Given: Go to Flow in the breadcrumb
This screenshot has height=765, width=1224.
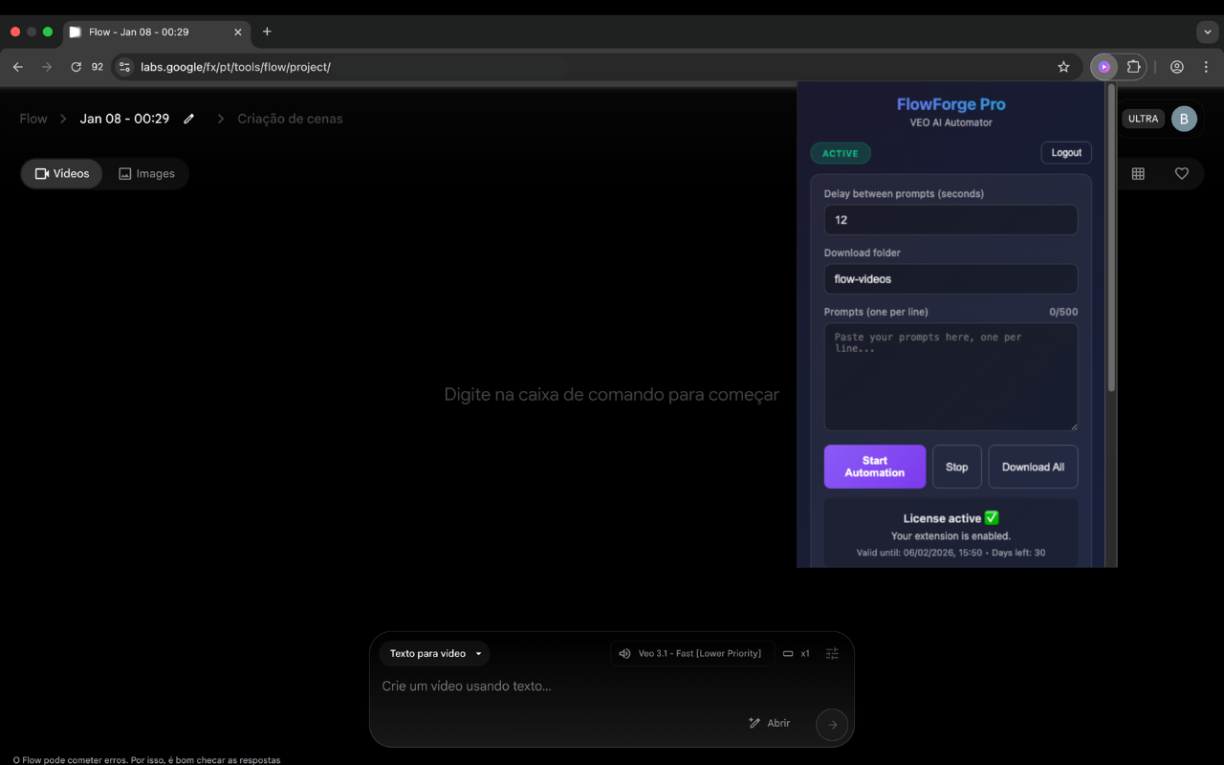Looking at the screenshot, I should (x=33, y=119).
